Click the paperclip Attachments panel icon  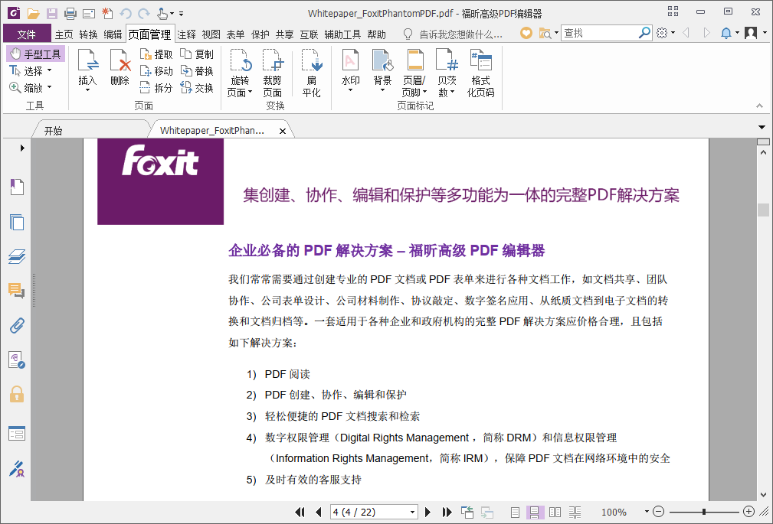(16, 325)
